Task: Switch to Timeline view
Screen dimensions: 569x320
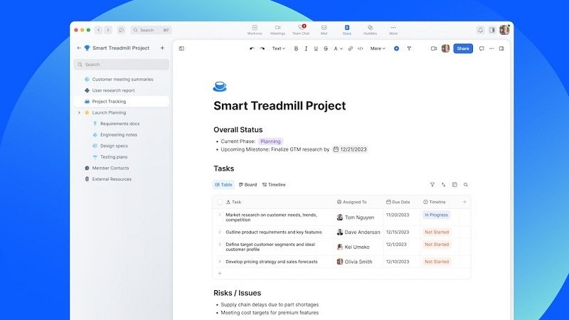Action: [274, 185]
